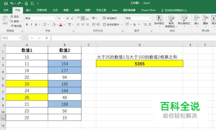Click the insert function fx button
The width and height of the screenshot is (216, 130).
[x=47, y=38]
